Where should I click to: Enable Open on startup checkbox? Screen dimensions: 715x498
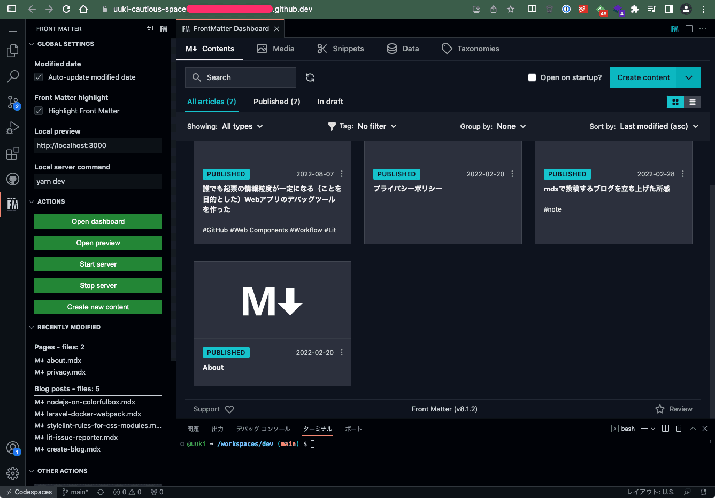click(x=532, y=77)
